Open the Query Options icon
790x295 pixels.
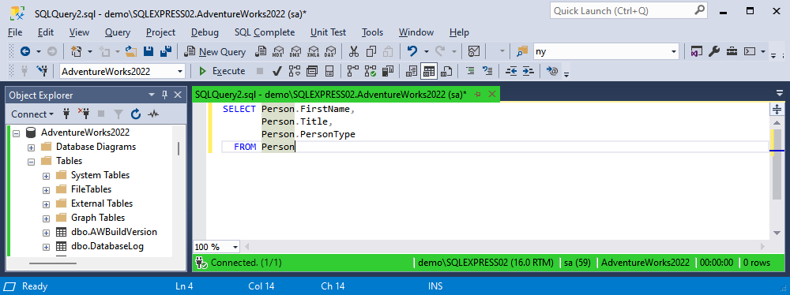(x=312, y=71)
